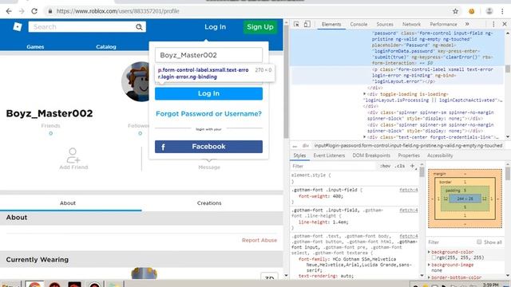Click the ellipsis in DOM breadcrumb
The image size is (511, 287).
point(295,146)
